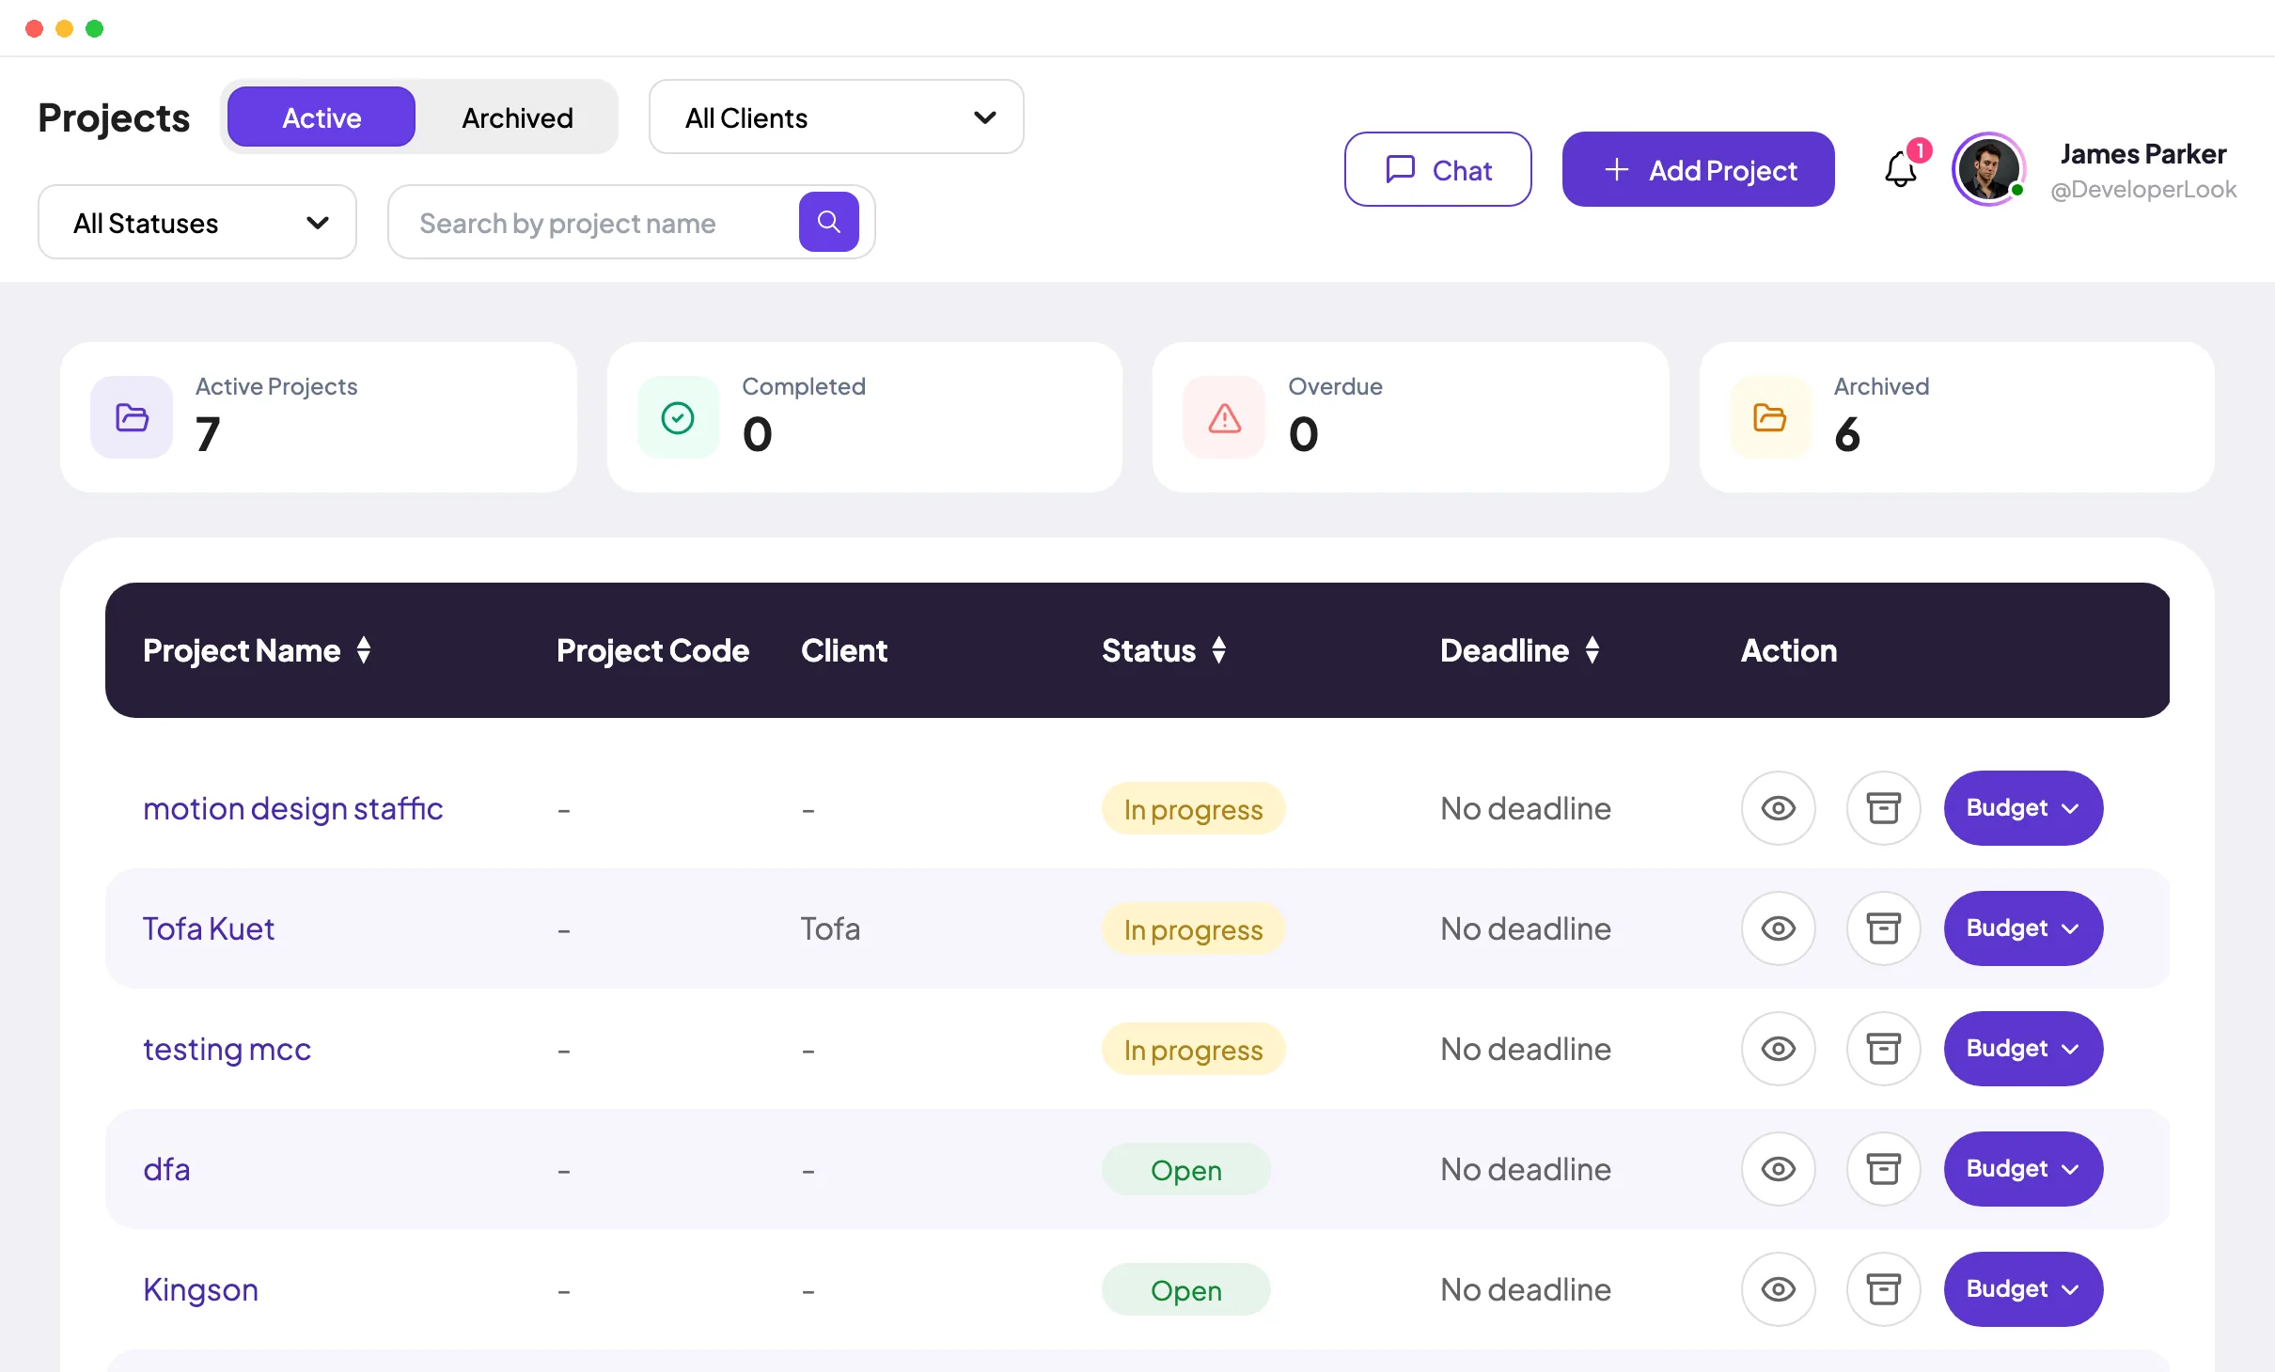View the testing mcc project (eye icon)

click(1778, 1049)
